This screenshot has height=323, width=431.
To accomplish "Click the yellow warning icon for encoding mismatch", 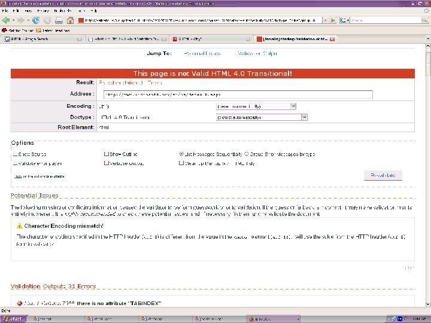I will coord(20,226).
